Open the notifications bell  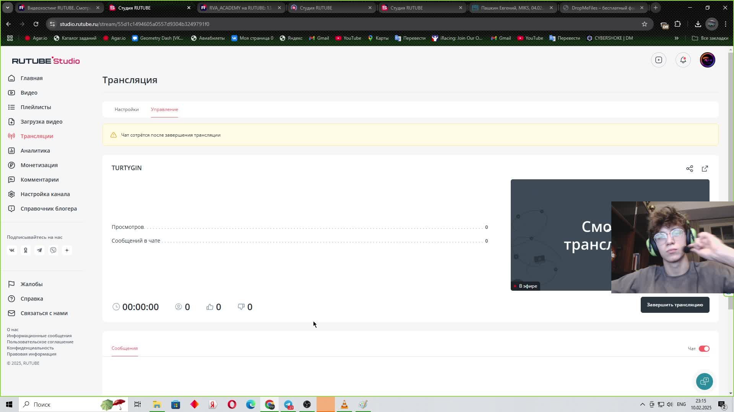pos(683,60)
